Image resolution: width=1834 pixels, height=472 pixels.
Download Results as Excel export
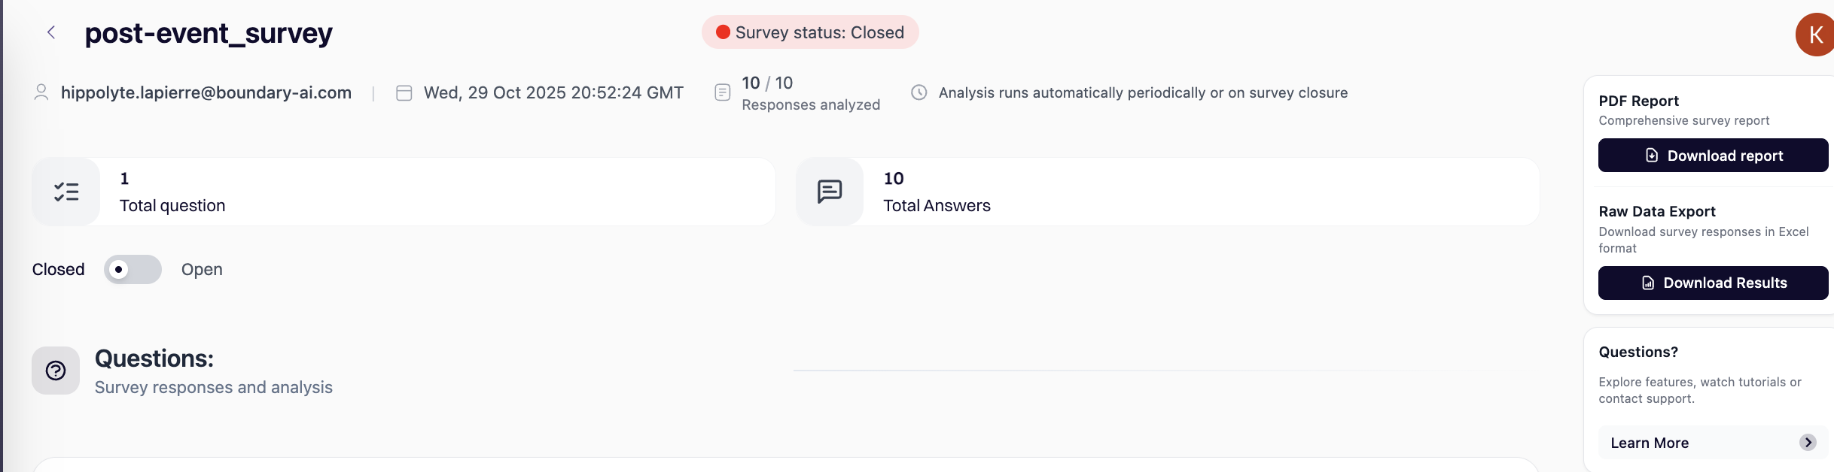(x=1713, y=283)
